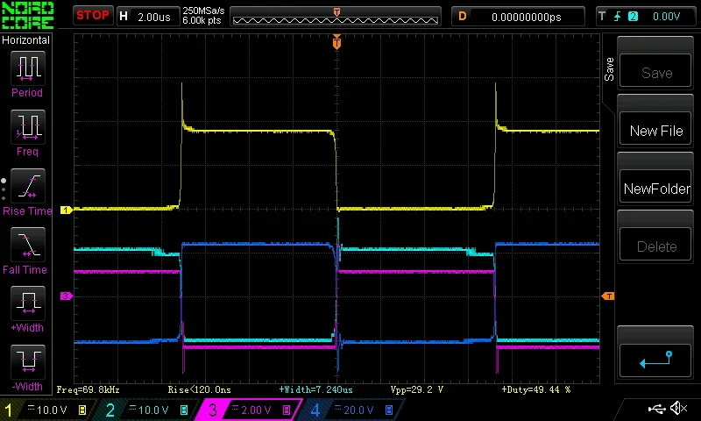Screen dimensions: 701x421
Task: Click the Save side tab label
Action: coord(609,70)
